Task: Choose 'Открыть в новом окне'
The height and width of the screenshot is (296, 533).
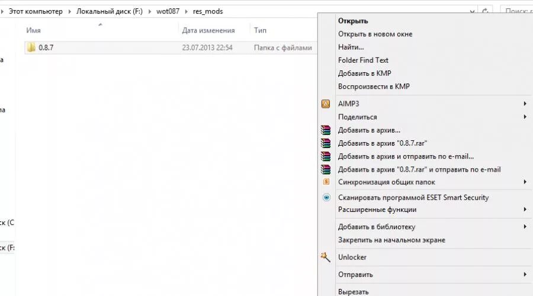Action: click(x=375, y=34)
